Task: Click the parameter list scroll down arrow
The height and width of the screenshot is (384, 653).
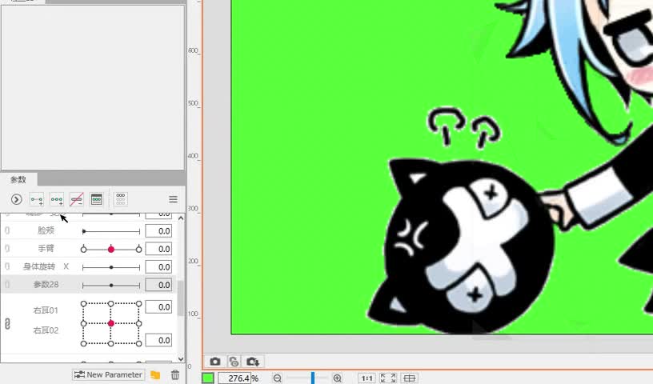Action: point(181,358)
